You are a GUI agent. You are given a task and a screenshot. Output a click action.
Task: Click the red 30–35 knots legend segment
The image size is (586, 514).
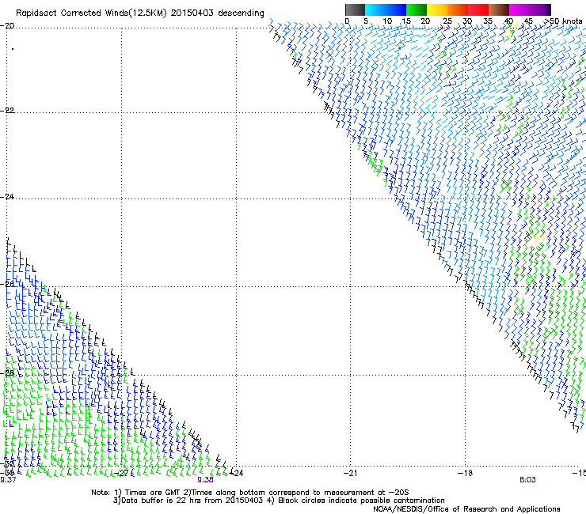(478, 9)
